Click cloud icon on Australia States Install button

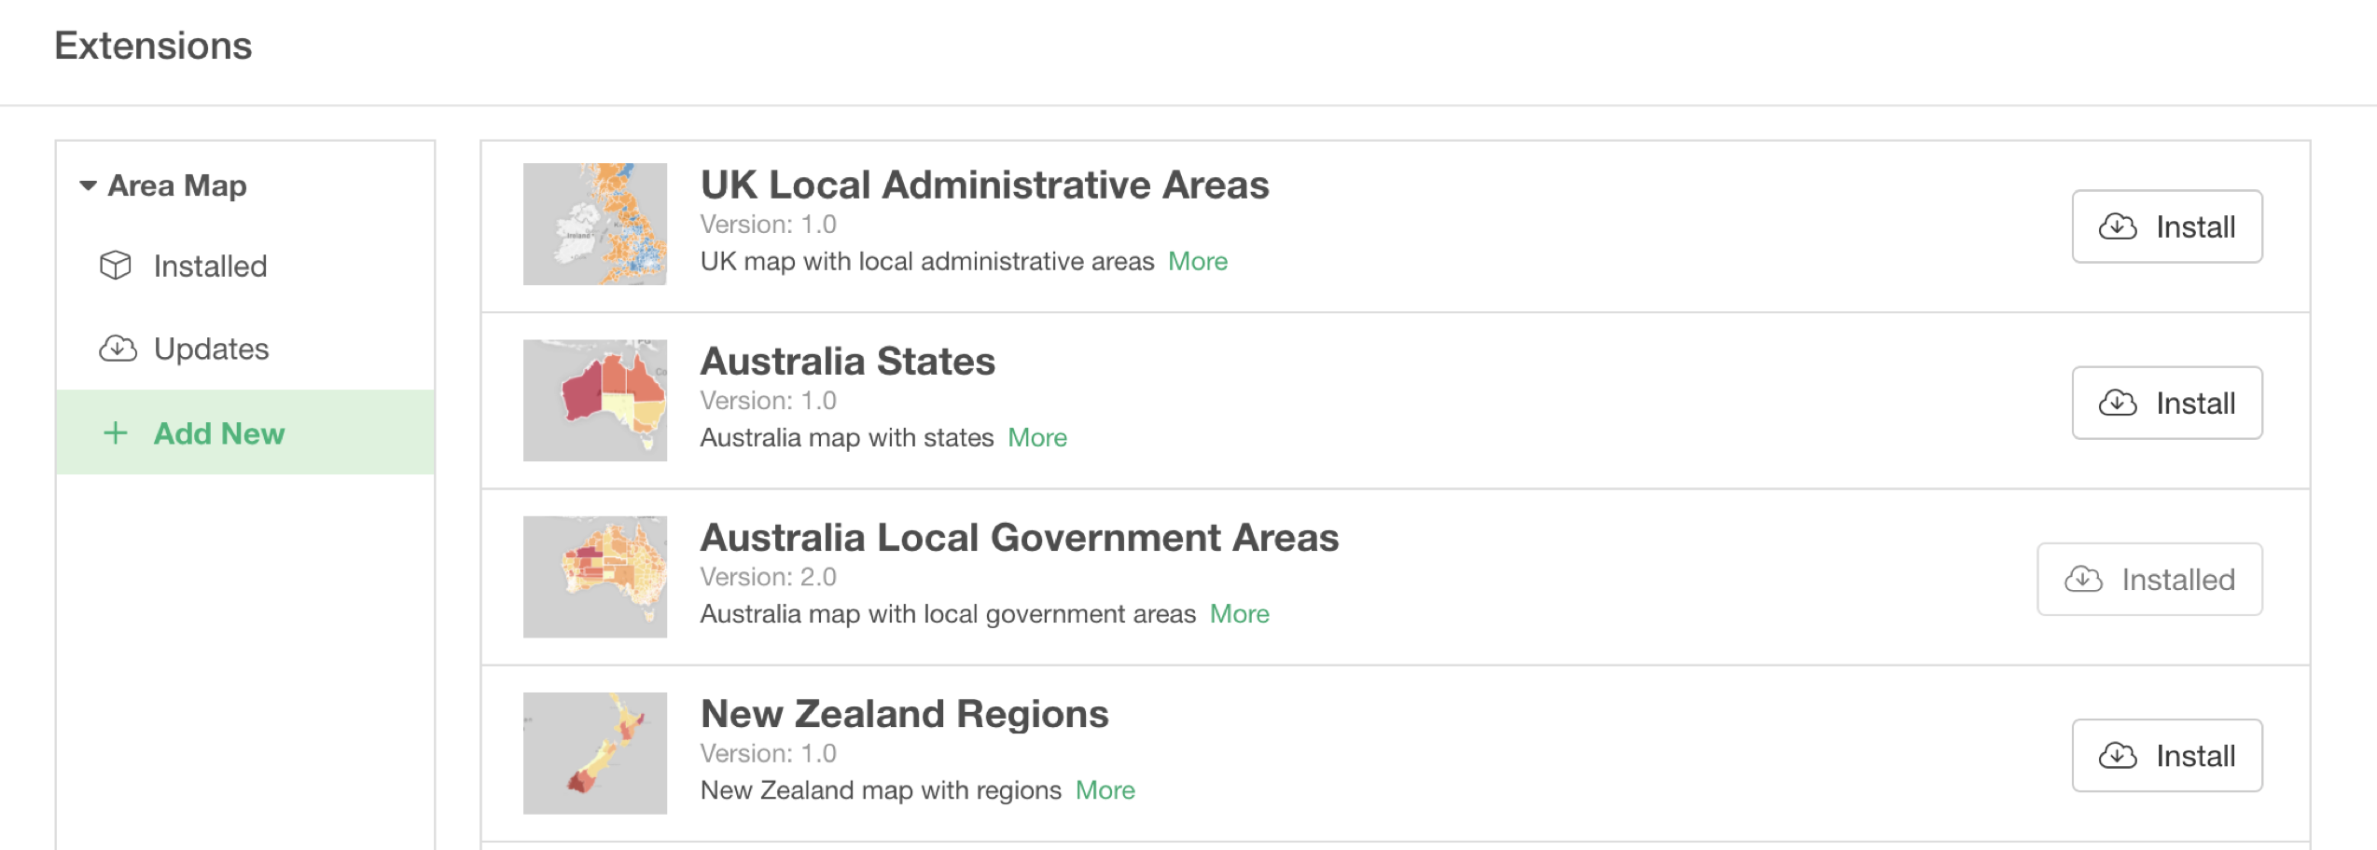pyautogui.click(x=2118, y=403)
